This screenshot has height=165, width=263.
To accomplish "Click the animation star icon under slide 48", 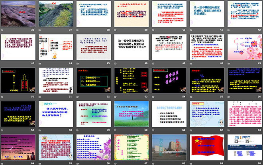I will 191,63.
